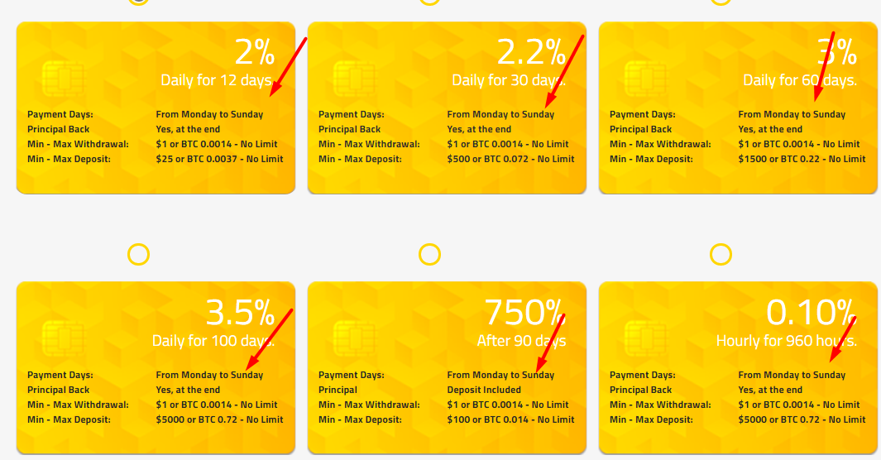The image size is (881, 460).
Task: Click the 'Hourly for 960 hours' label
Action: pyautogui.click(x=786, y=341)
